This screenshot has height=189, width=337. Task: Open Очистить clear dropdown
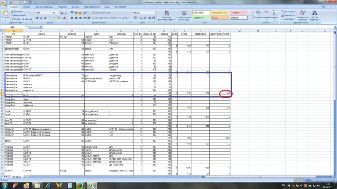click(287, 19)
